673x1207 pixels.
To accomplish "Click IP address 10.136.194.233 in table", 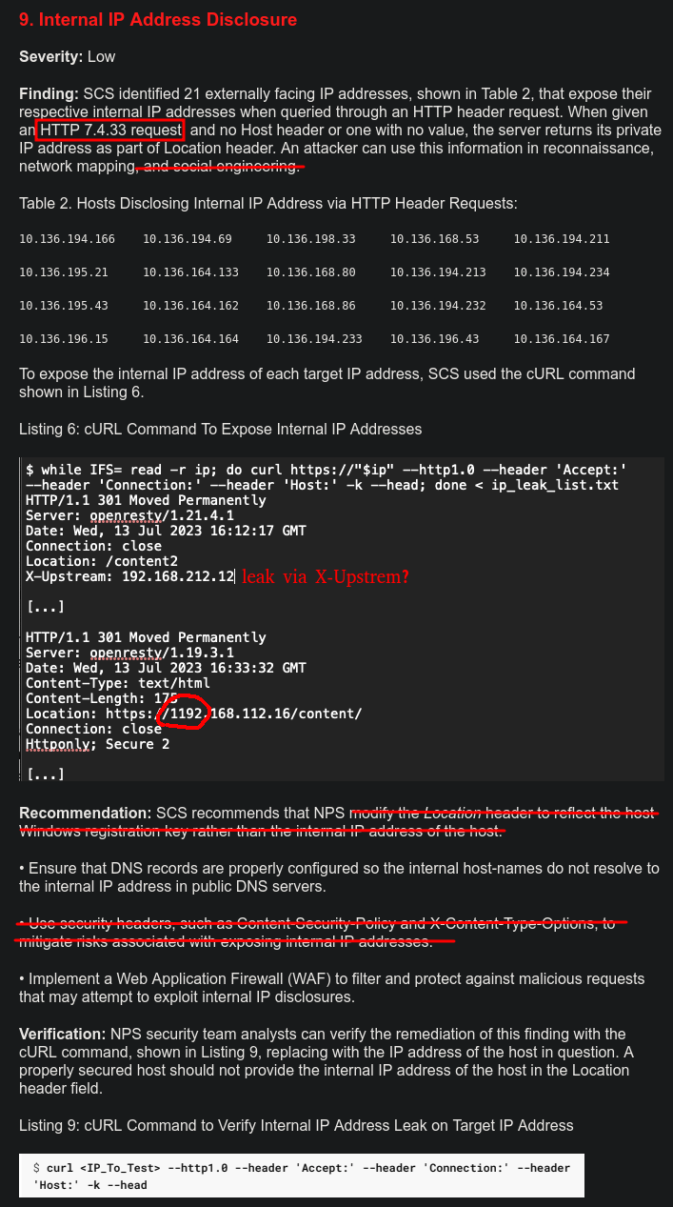I will tap(314, 339).
